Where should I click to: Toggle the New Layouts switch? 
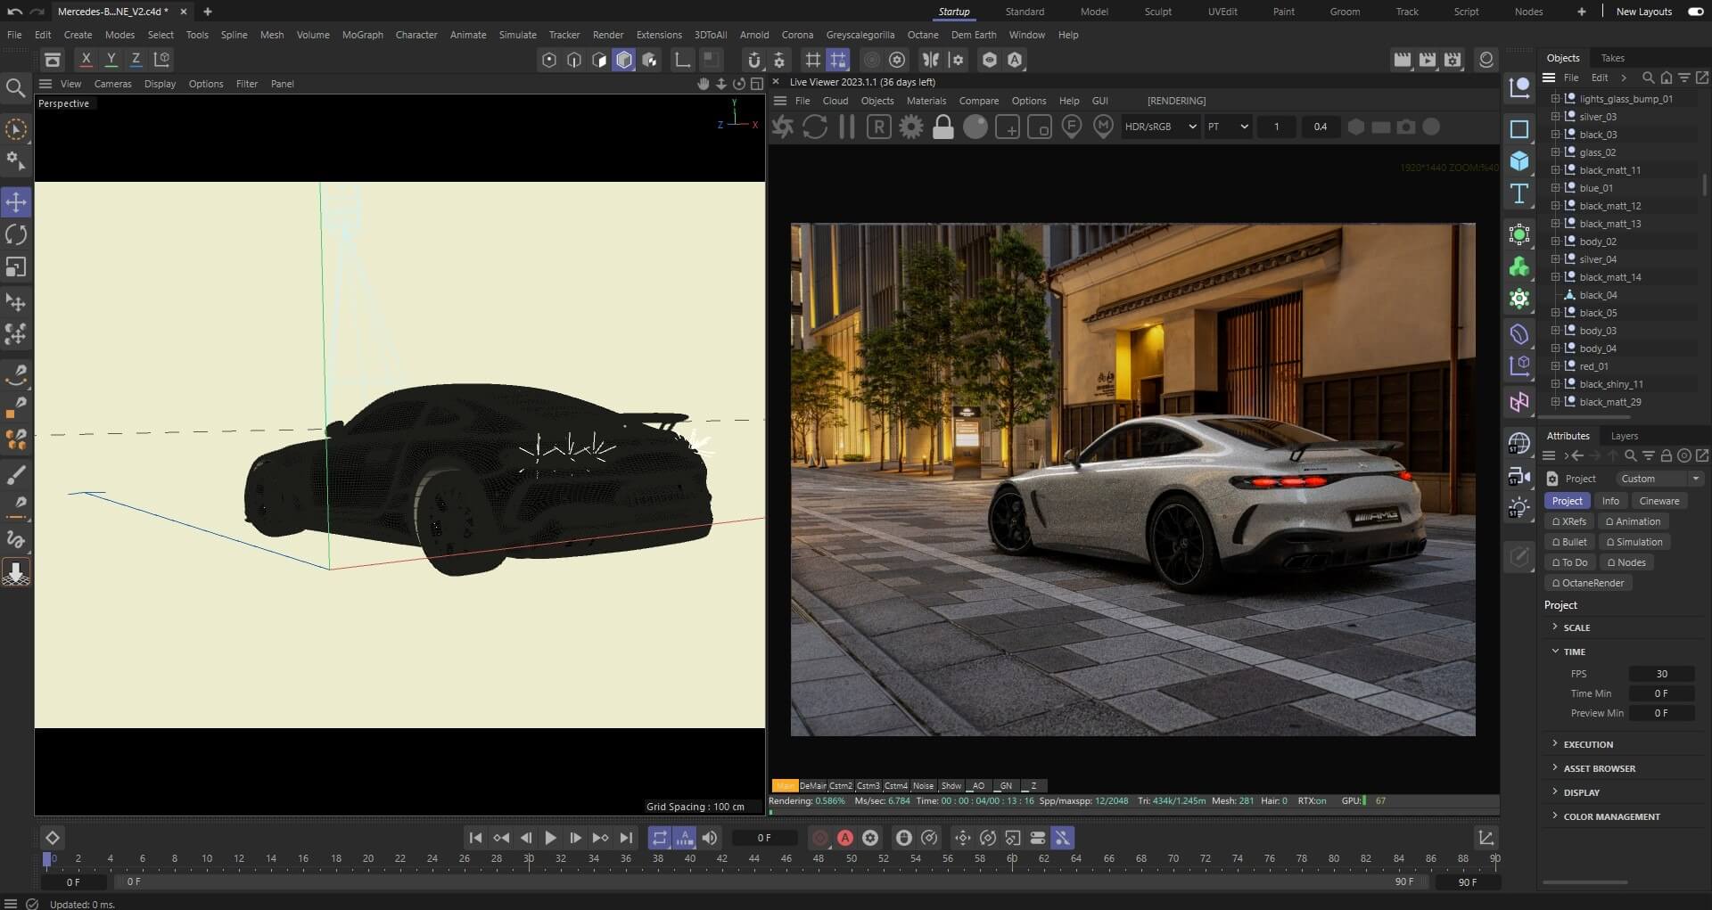tap(1695, 12)
